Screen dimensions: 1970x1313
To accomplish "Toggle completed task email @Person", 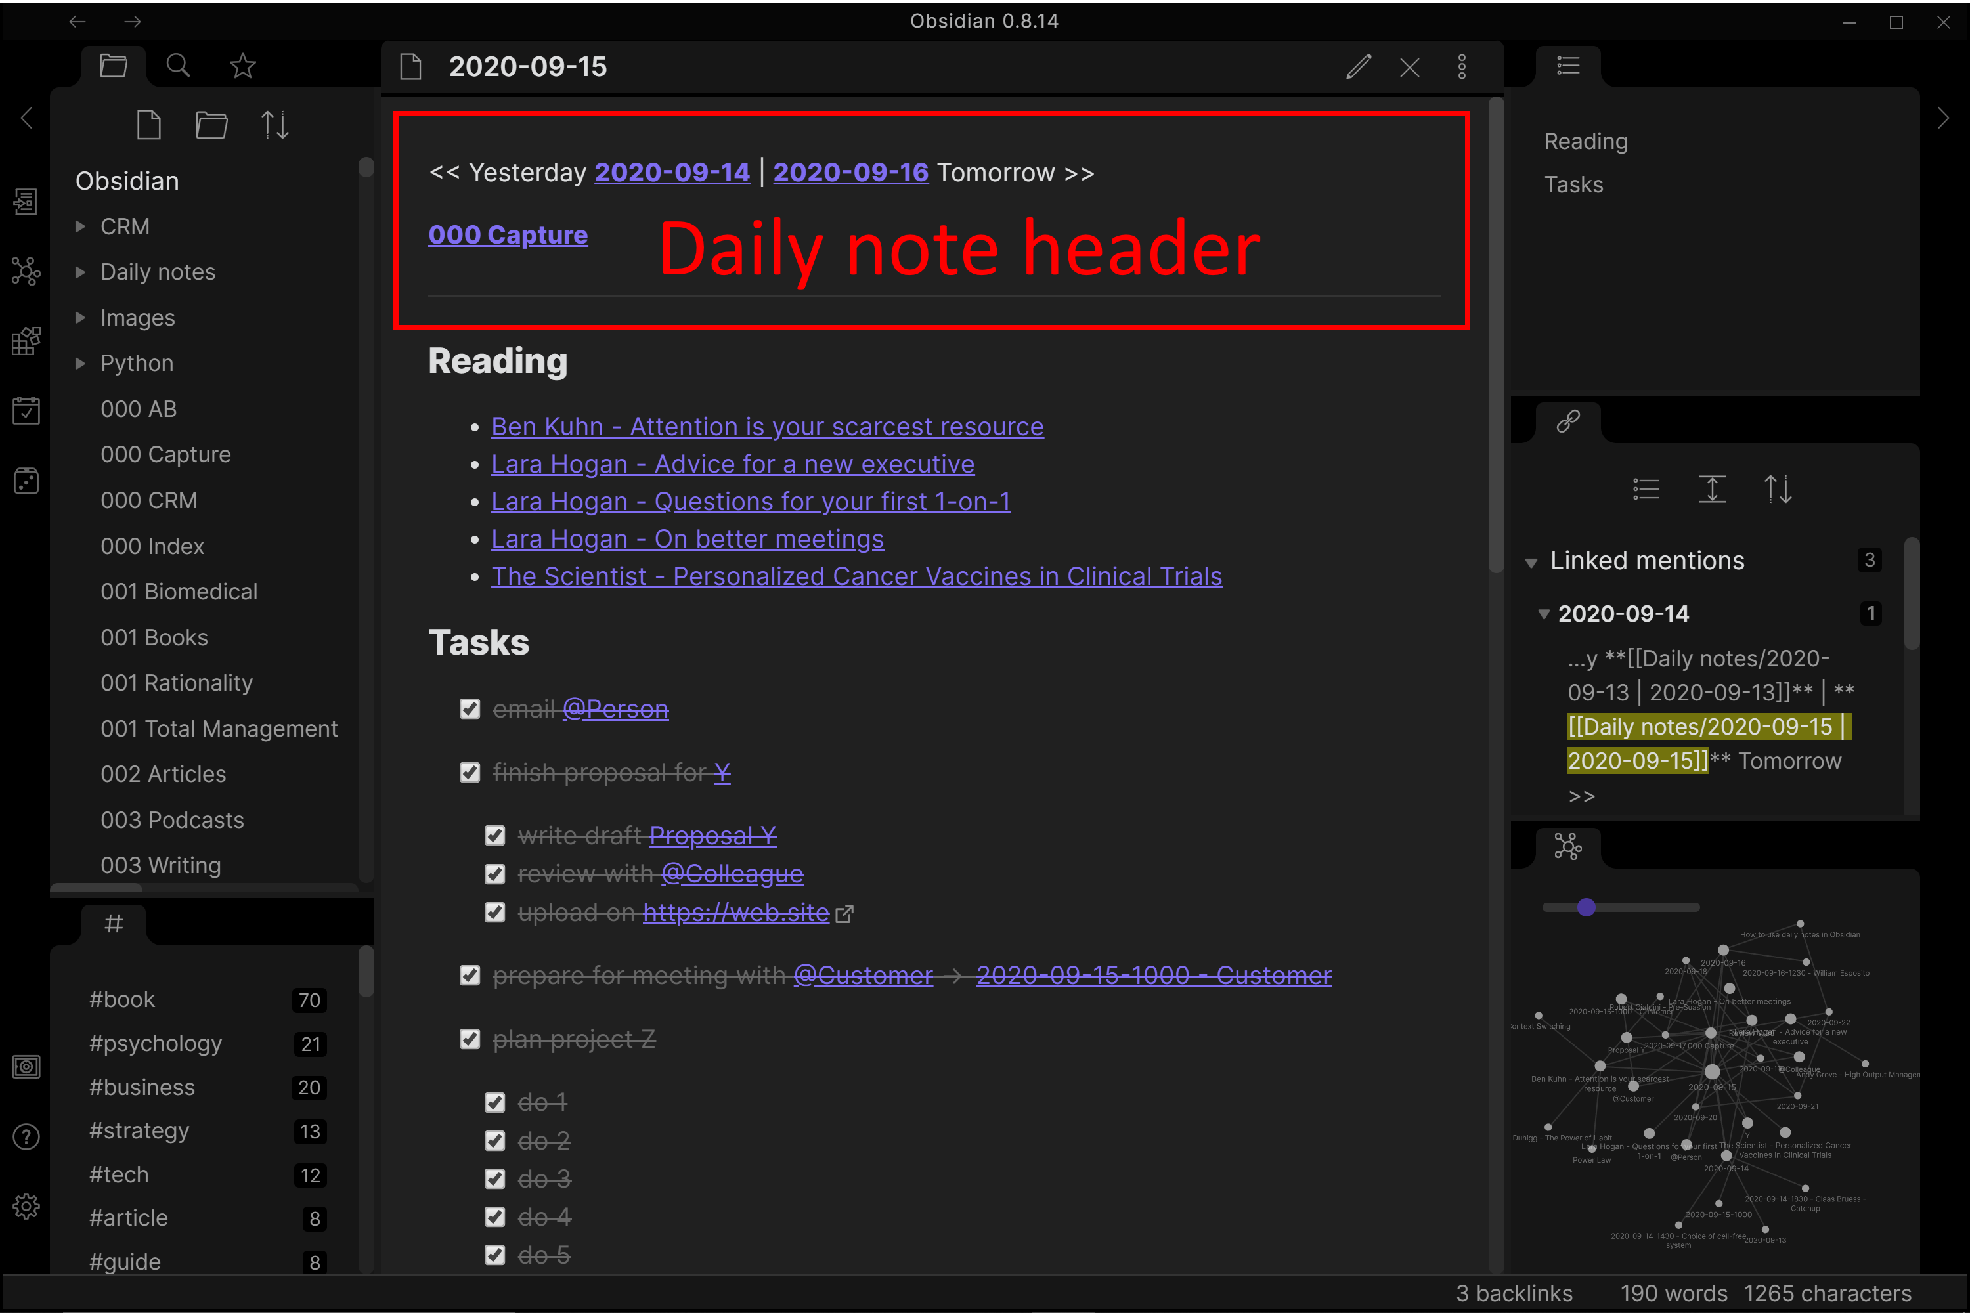I will 468,709.
